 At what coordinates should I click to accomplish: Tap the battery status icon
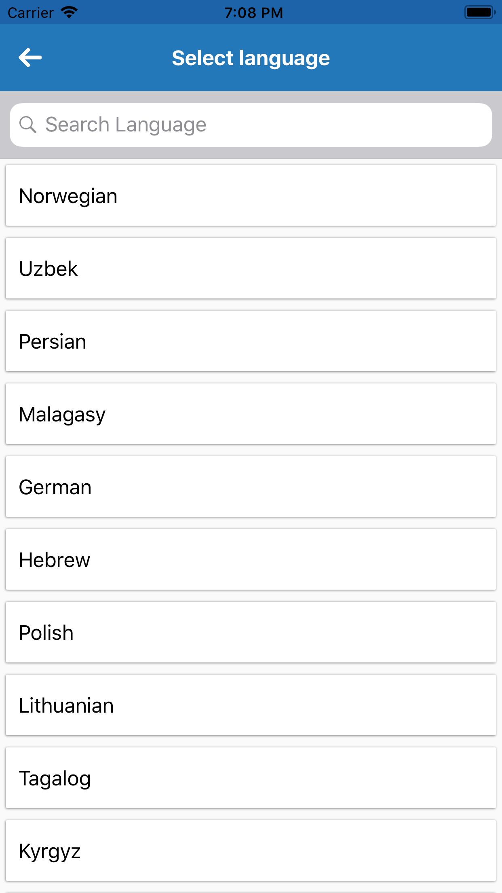click(x=479, y=12)
